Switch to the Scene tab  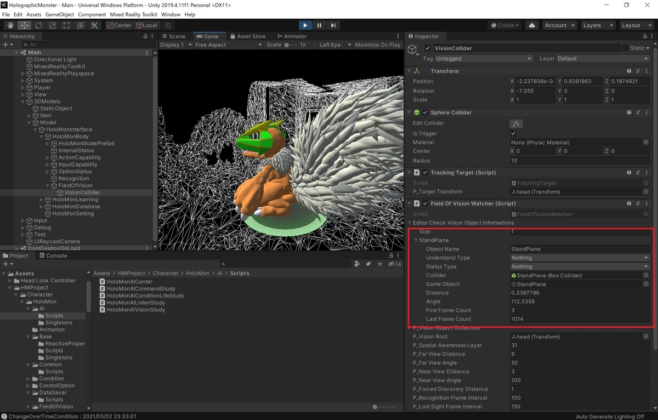(173, 36)
